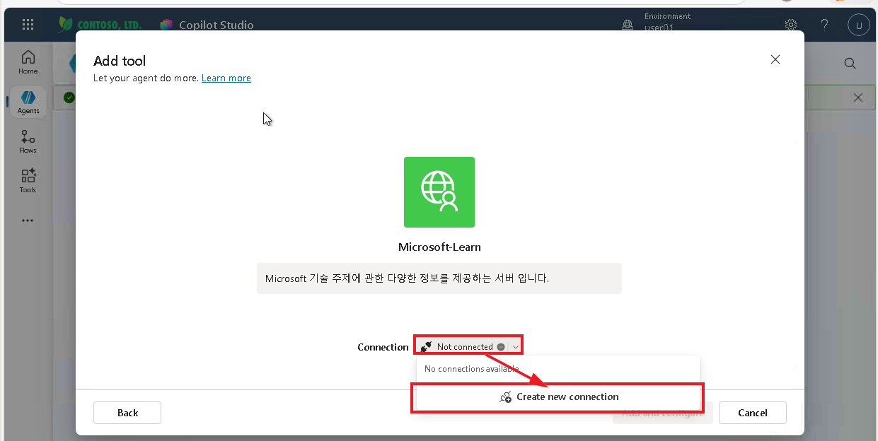The image size is (878, 441).
Task: Click the Korean tool description text
Action: pos(407,278)
